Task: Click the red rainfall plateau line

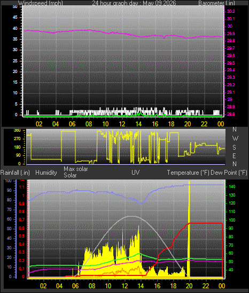Action: tap(206, 223)
